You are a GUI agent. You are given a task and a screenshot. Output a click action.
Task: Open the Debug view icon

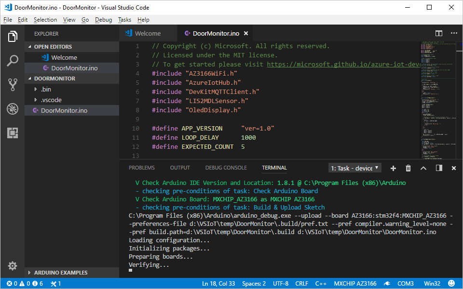click(13, 109)
